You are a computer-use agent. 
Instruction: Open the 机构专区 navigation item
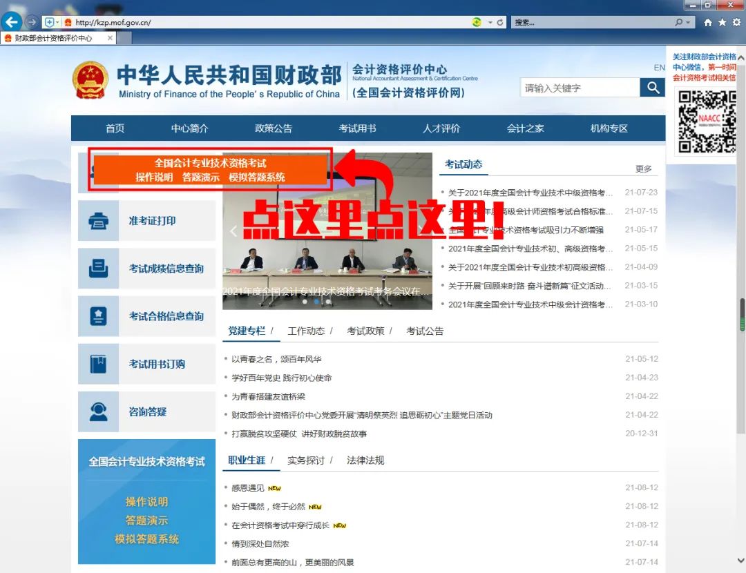[x=609, y=128]
